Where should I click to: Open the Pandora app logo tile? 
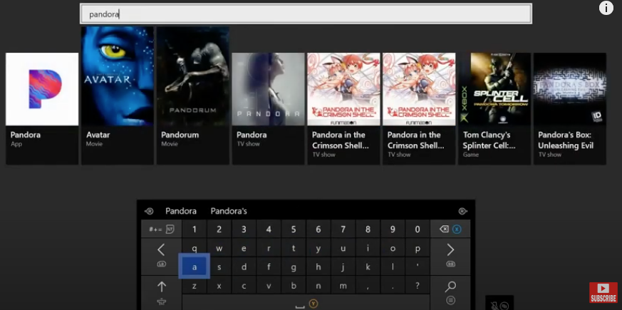click(42, 89)
